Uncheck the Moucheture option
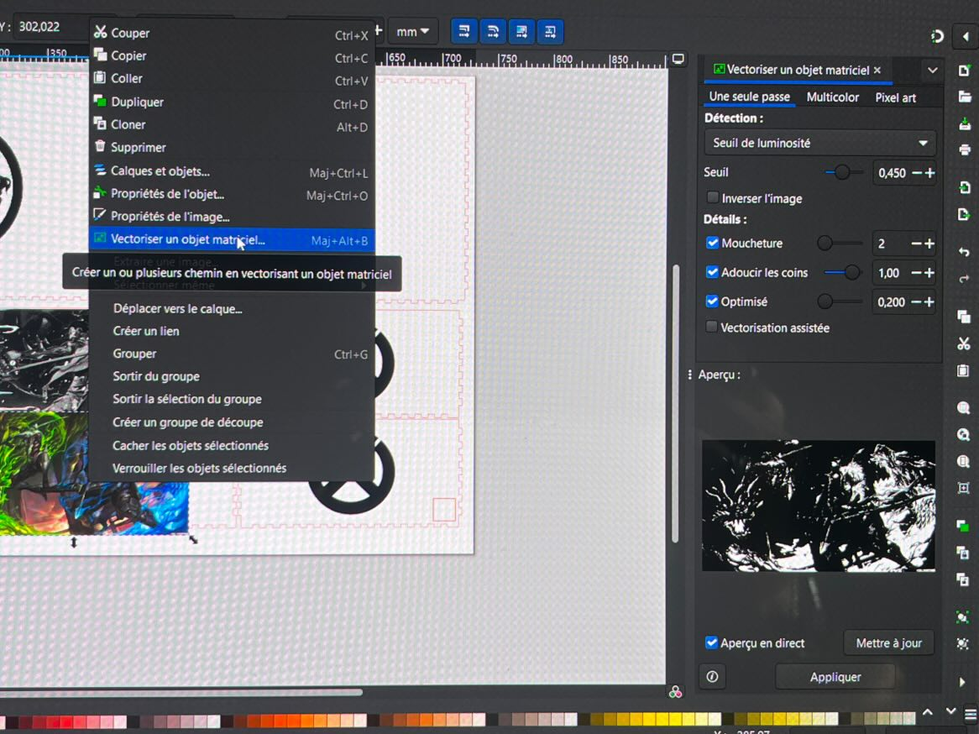979x734 pixels. [712, 243]
